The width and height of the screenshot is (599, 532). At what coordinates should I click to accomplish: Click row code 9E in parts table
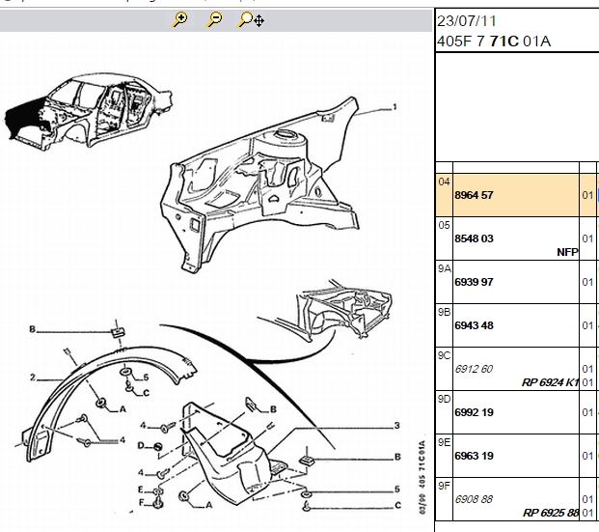click(x=445, y=442)
